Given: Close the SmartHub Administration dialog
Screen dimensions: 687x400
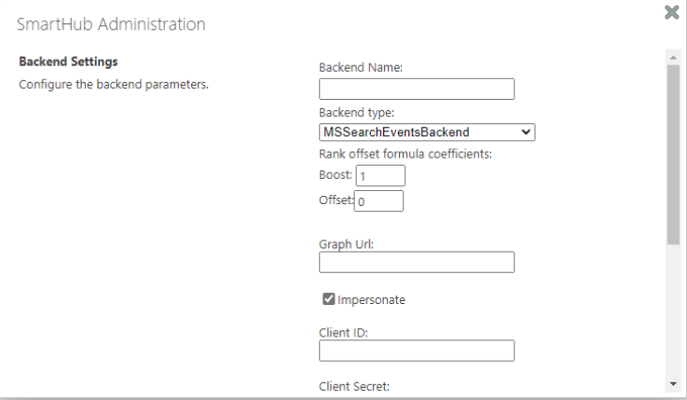Looking at the screenshot, I should (x=669, y=13).
